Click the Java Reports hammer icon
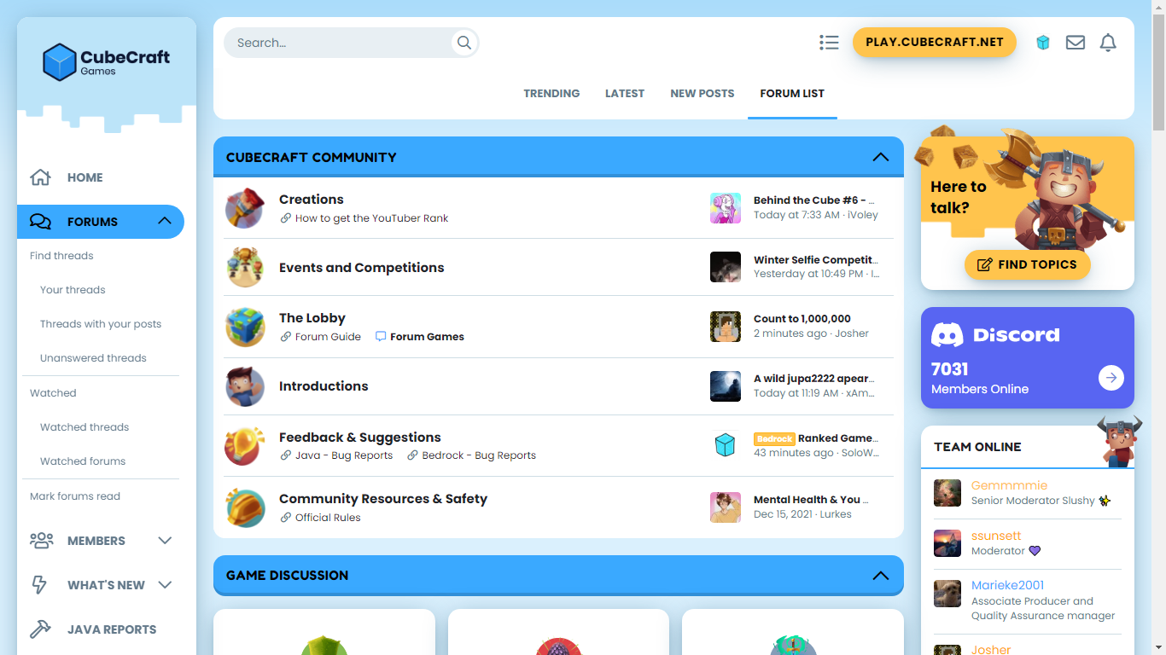The image size is (1166, 655). coord(40,629)
